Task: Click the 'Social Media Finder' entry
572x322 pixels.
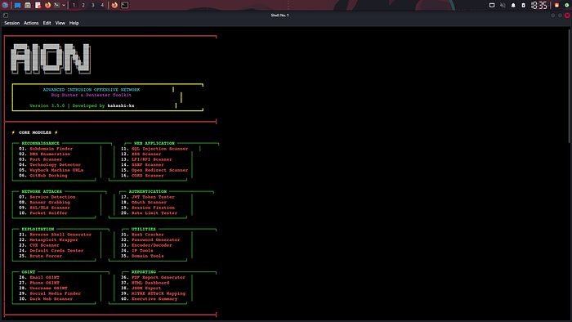Action: coord(55,293)
